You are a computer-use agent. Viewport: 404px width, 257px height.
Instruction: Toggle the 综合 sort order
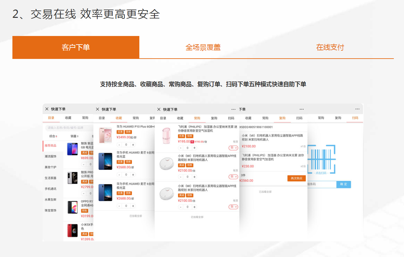(53, 136)
